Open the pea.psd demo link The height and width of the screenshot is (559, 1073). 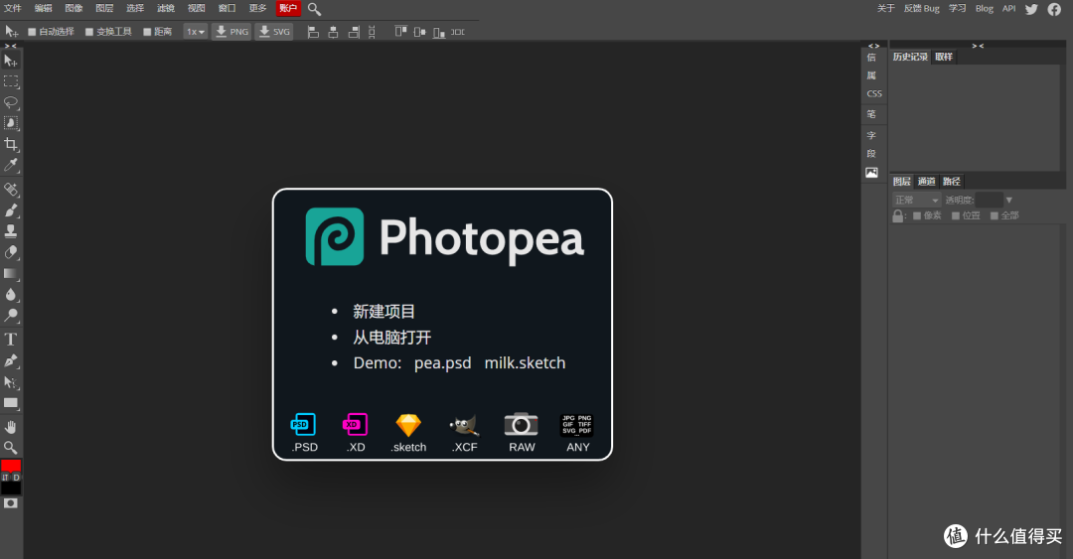click(443, 363)
